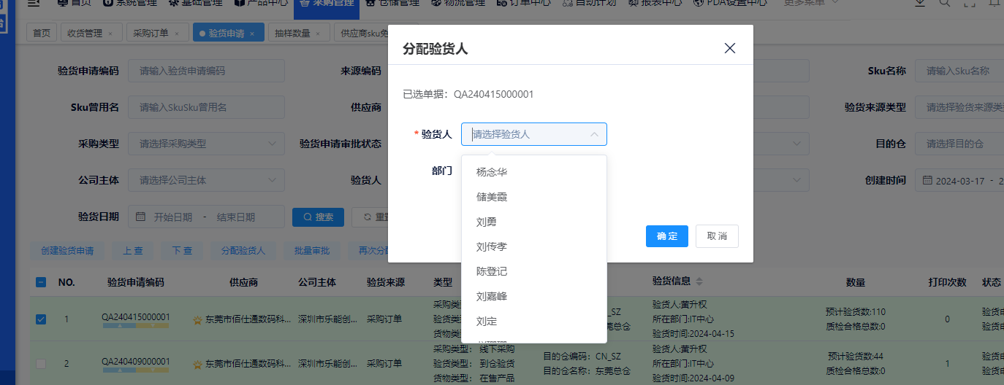
Task: Open the 目的仓 dropdown
Action: (x=959, y=144)
